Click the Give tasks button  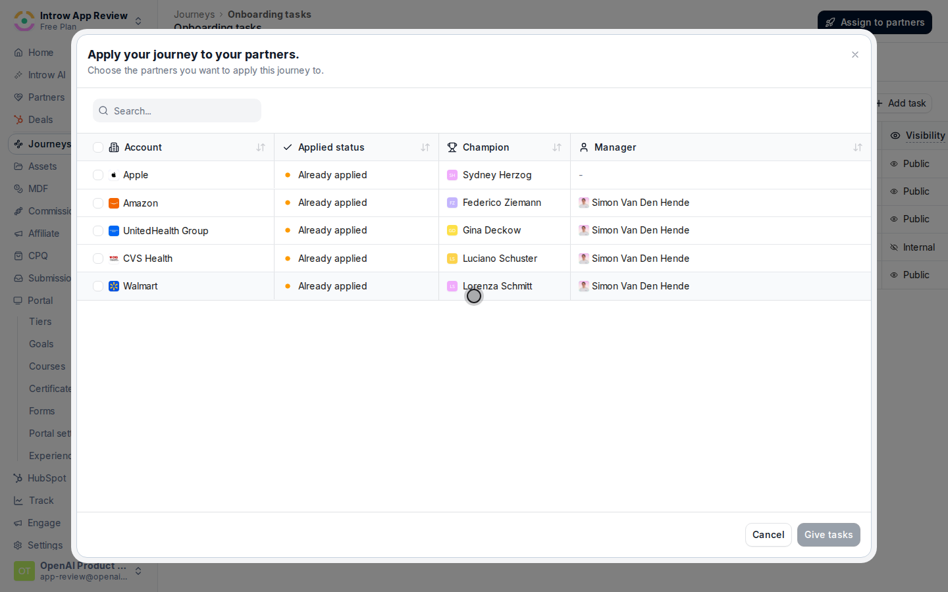click(829, 535)
